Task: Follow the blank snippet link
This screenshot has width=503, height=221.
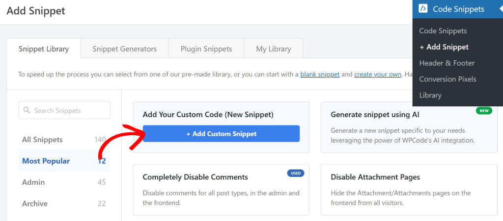Action: pos(320,74)
